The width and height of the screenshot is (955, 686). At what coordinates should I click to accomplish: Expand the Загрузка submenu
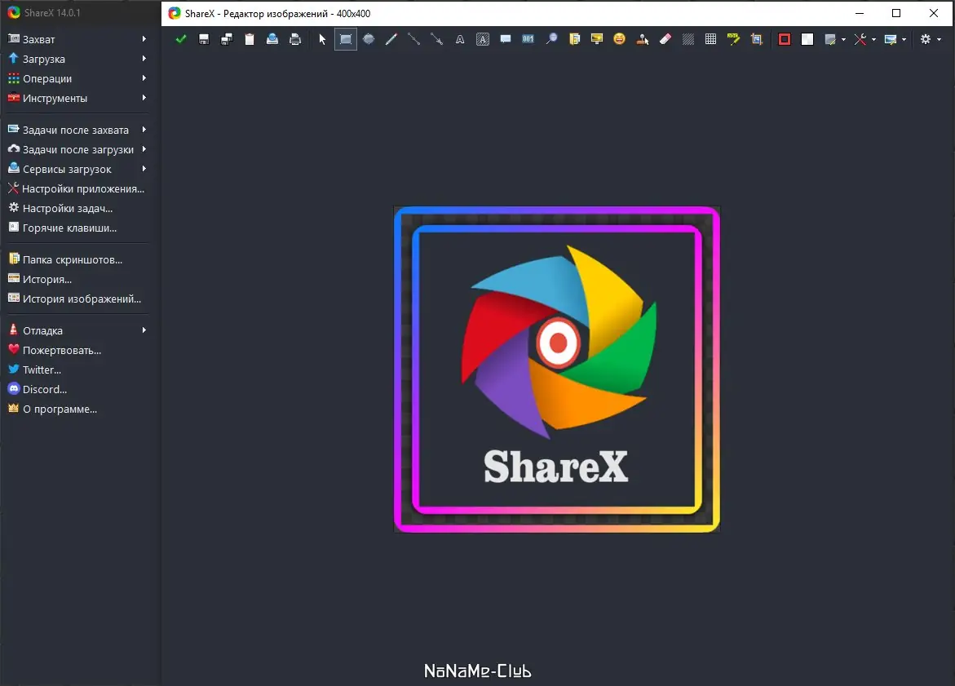coord(77,59)
